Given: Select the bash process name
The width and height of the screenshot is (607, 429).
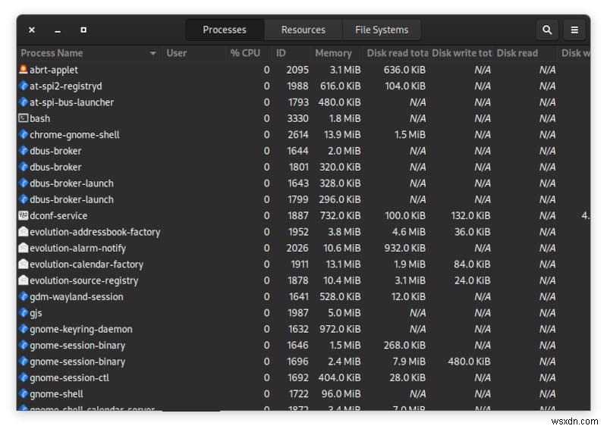Looking at the screenshot, I should pos(40,118).
